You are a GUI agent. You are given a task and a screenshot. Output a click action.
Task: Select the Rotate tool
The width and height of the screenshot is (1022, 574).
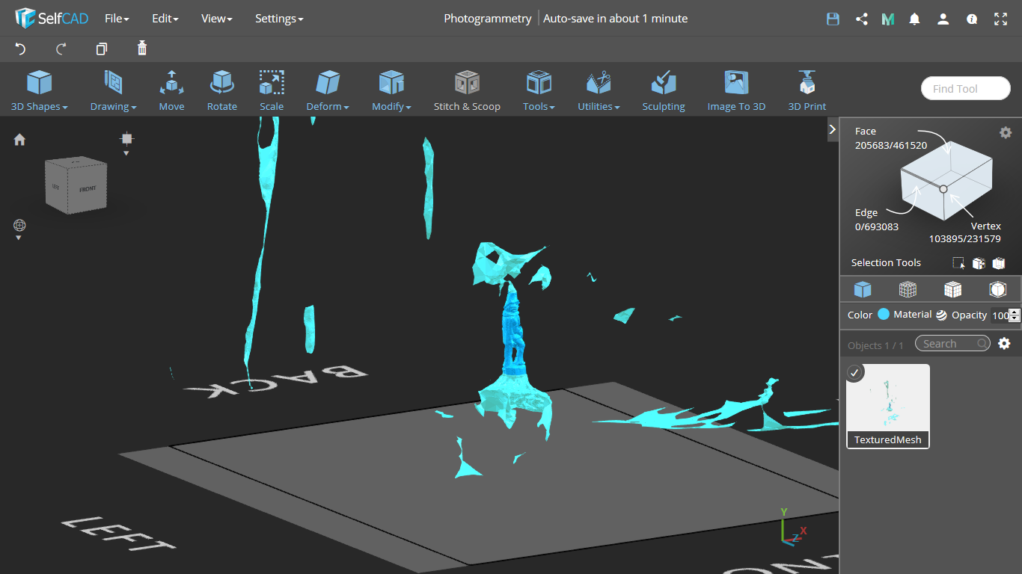tap(222, 90)
